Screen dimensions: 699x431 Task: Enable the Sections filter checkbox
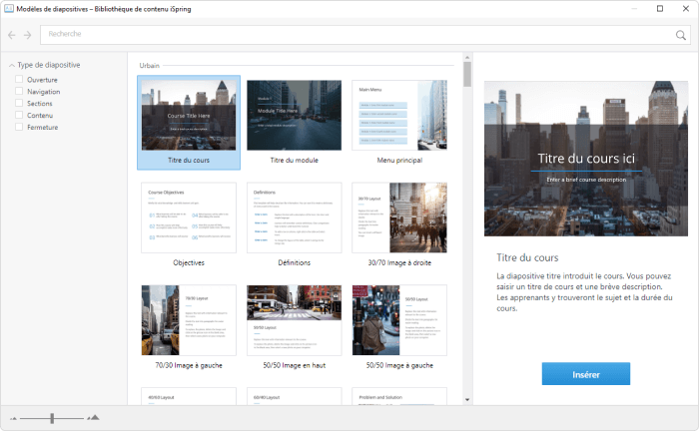click(x=19, y=103)
